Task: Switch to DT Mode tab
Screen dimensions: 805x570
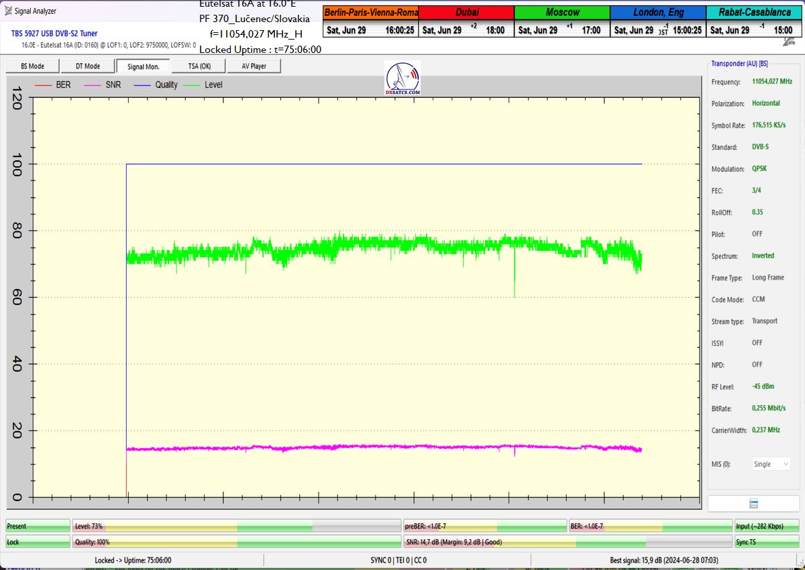Action: (x=87, y=66)
